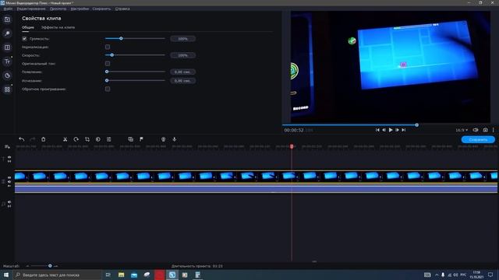Screen dimensions: 499x280
Task: Open the Настройки menu
Action: (x=80, y=9)
